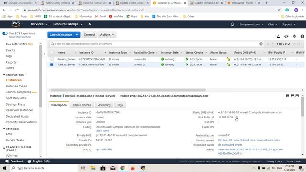Viewport: 306px width, 172px height.
Task: Click alarm icon for Tomcat_Server row
Action: [x=229, y=64]
